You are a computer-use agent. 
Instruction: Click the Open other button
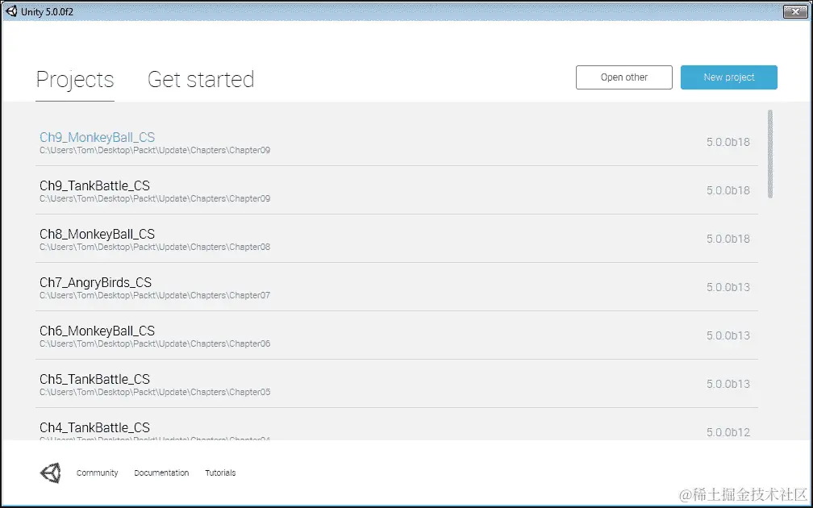[623, 77]
